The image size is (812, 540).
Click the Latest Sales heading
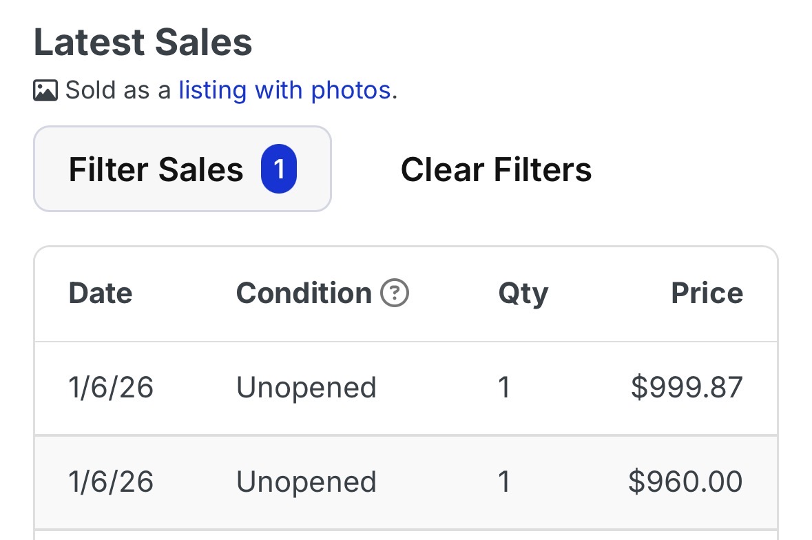click(x=143, y=43)
